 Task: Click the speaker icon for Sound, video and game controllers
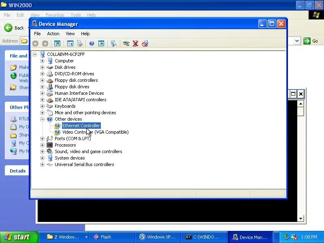(49, 151)
